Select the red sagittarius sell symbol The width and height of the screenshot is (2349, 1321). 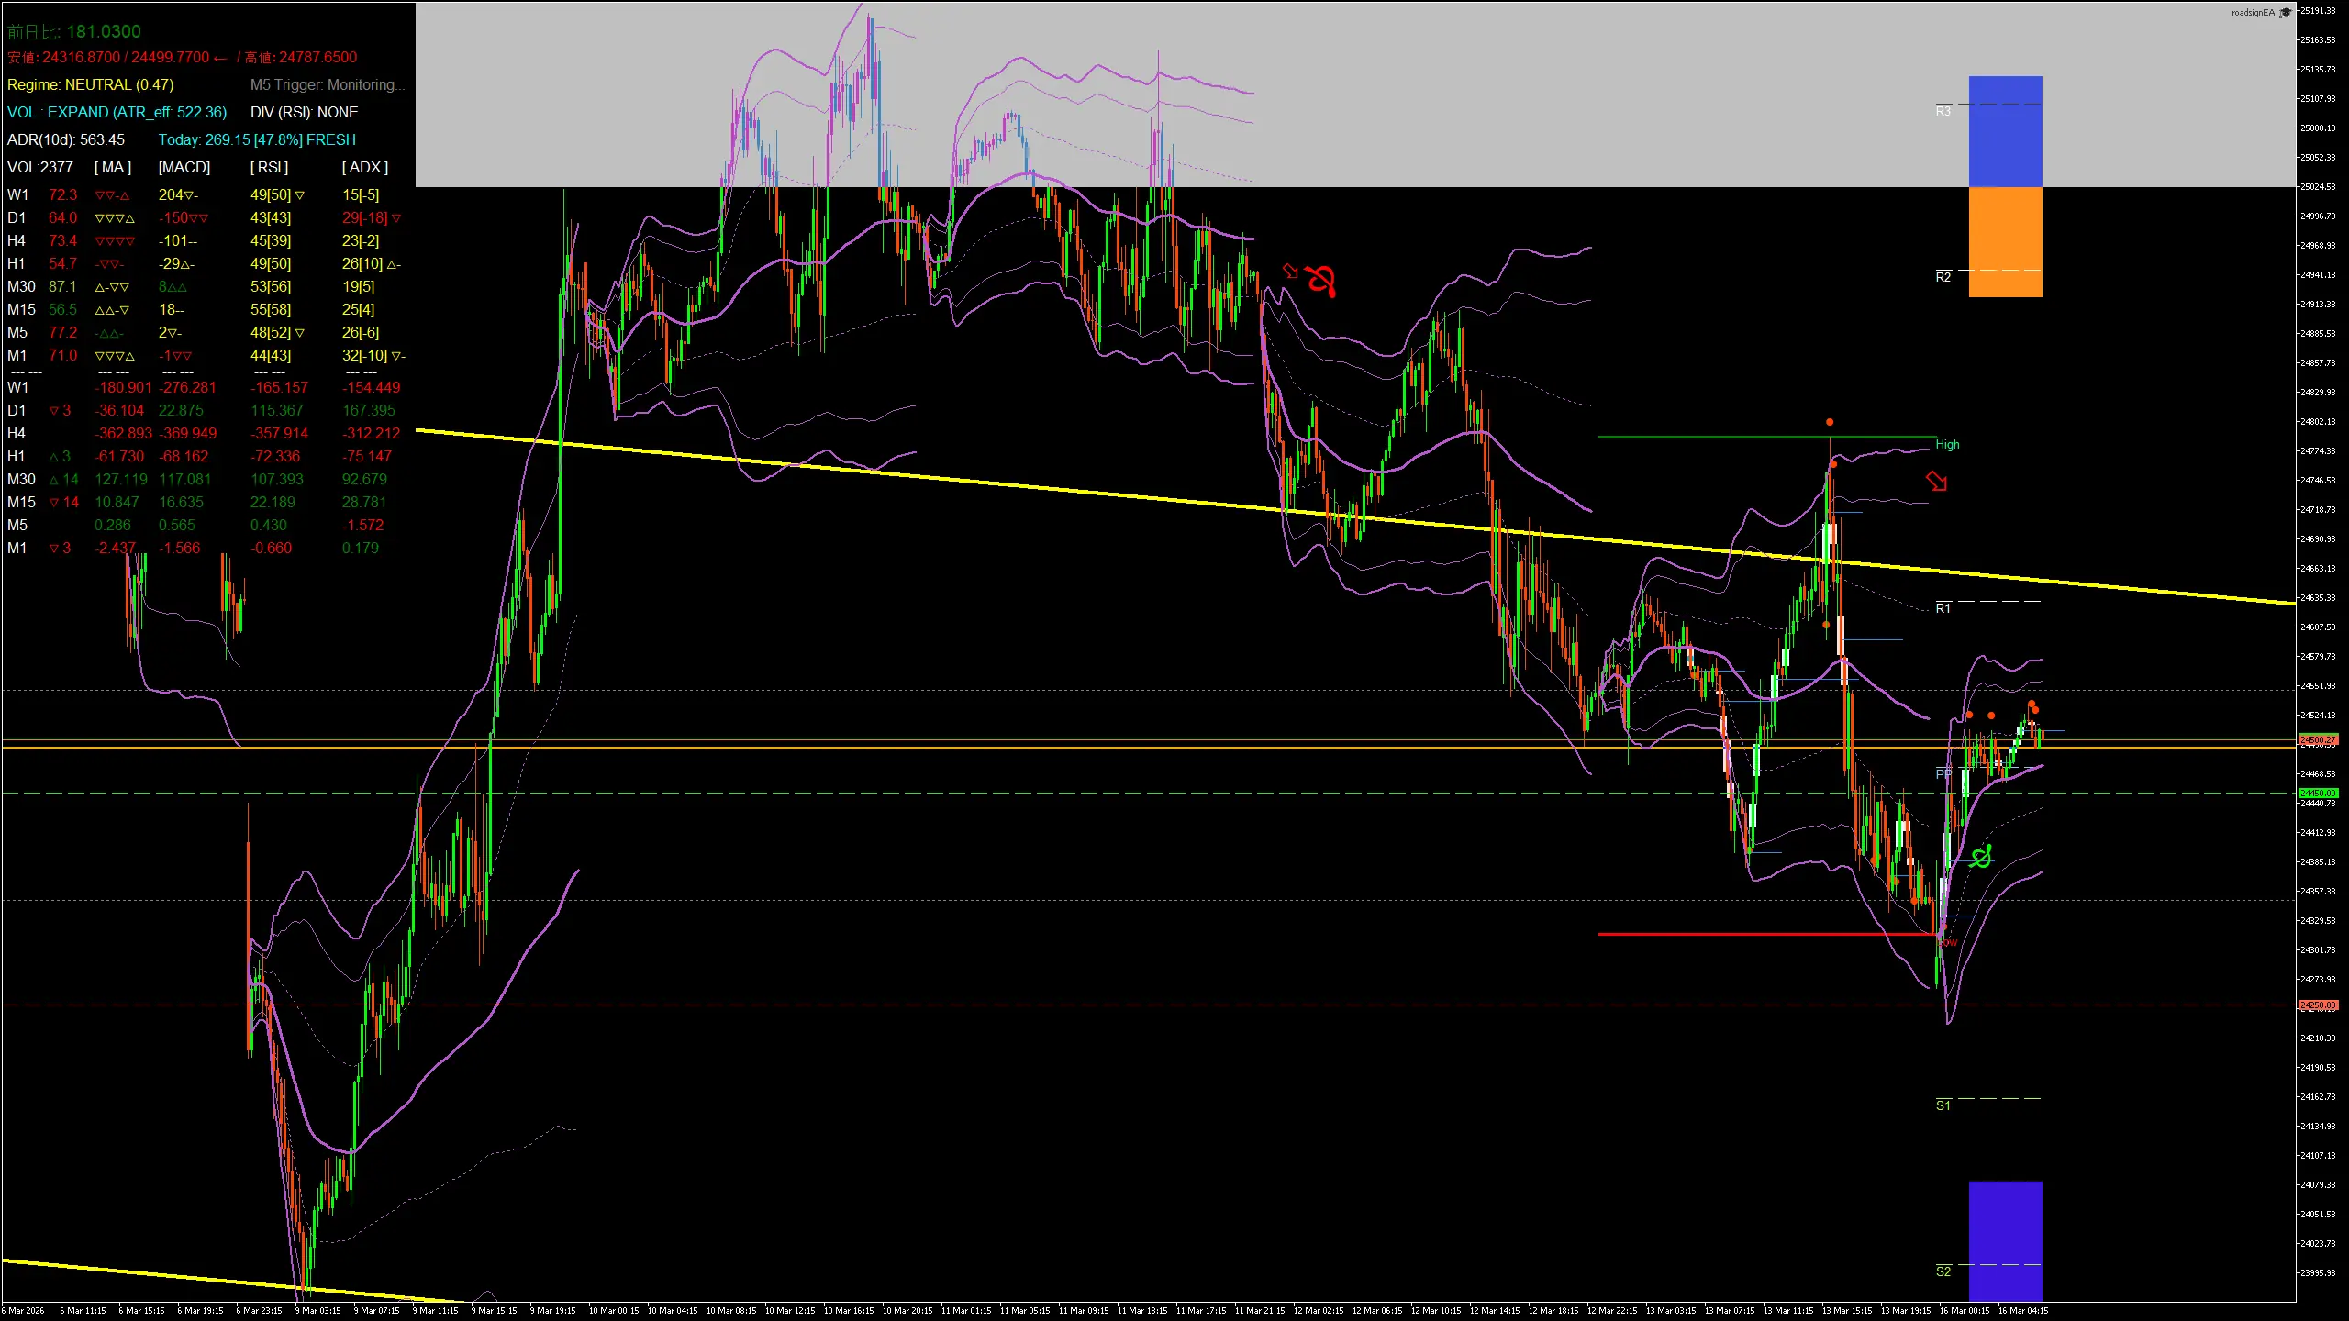click(x=1320, y=281)
